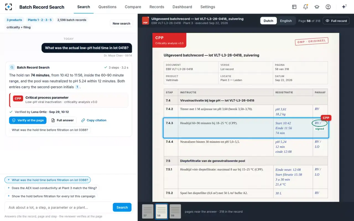Click the Batch Record Search logo icon
This screenshot has width=354, height=221.
pyautogui.click(x=9, y=7)
